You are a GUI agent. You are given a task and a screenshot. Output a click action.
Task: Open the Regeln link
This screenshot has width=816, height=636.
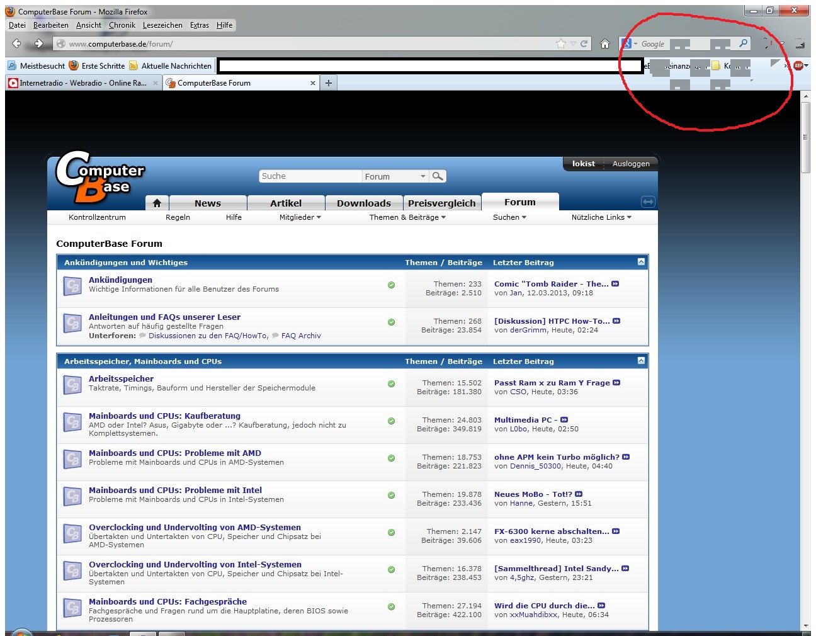click(178, 217)
